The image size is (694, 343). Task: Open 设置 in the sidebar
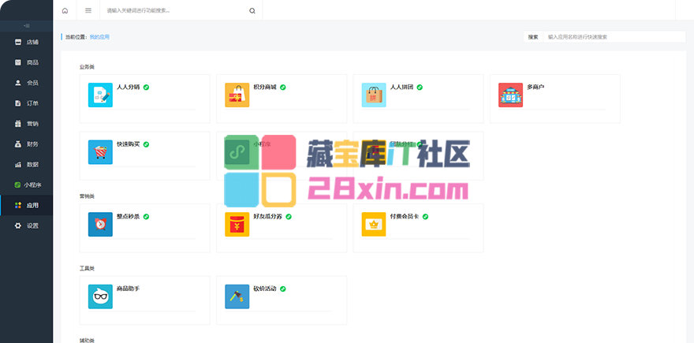tap(27, 226)
